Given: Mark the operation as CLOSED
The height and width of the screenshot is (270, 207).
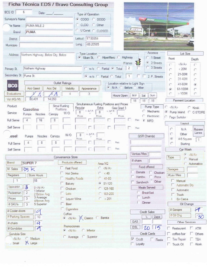Looking at the screenshot, I should tap(94, 31).
